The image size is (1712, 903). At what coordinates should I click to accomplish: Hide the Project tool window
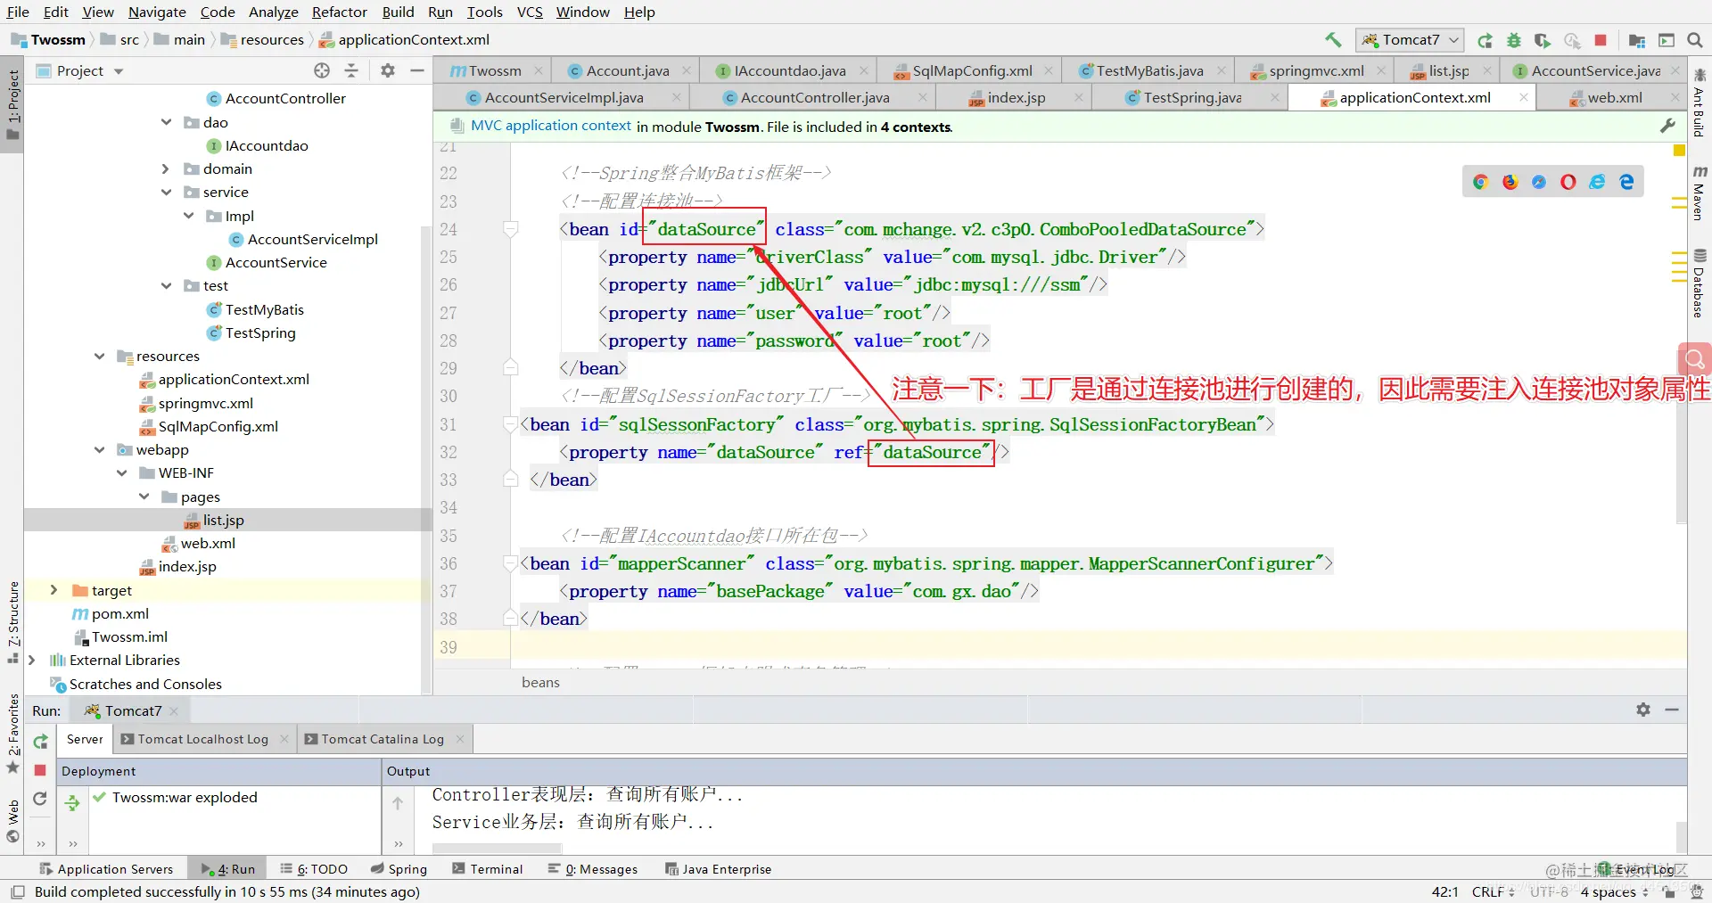[x=416, y=70]
